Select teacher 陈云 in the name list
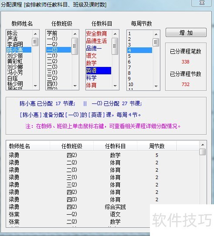This screenshot has height=236, width=214. [19, 33]
